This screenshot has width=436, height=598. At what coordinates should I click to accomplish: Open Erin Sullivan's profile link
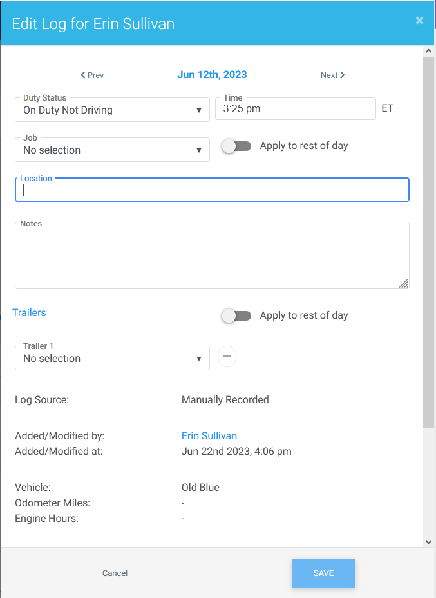click(x=209, y=436)
